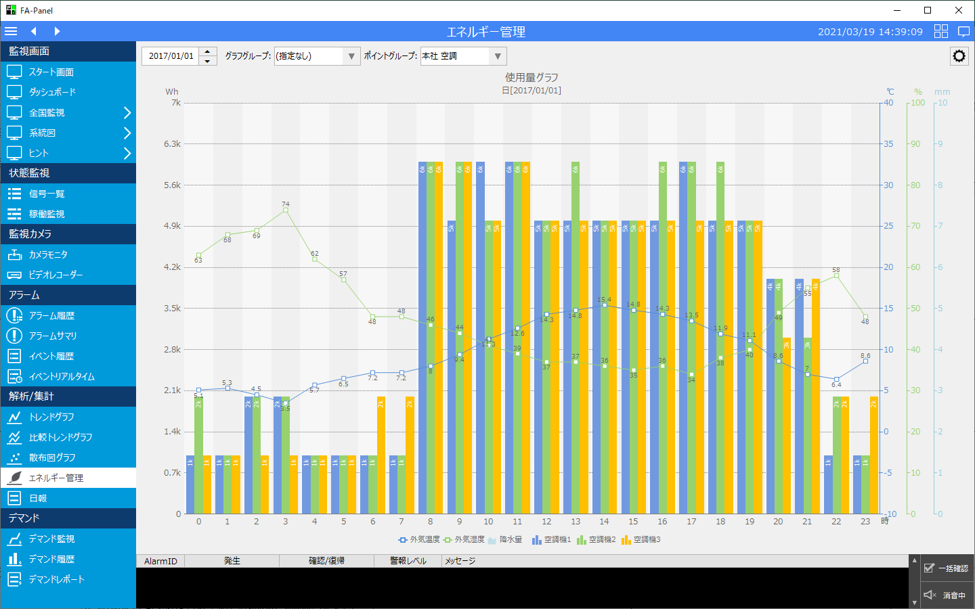975x609 pixels.
Task: Click the イベントリアルタイム icon
Action: pyautogui.click(x=14, y=376)
